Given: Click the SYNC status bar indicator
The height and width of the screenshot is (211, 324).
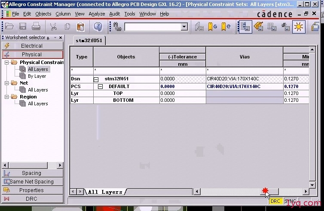Looking at the screenshot, I should pos(290,201).
